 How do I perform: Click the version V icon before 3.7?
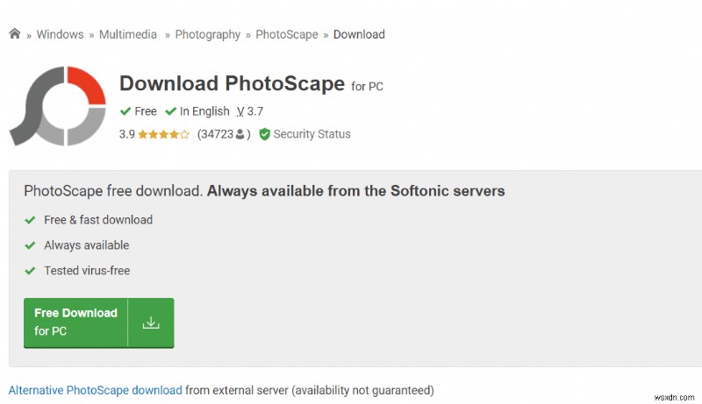240,111
